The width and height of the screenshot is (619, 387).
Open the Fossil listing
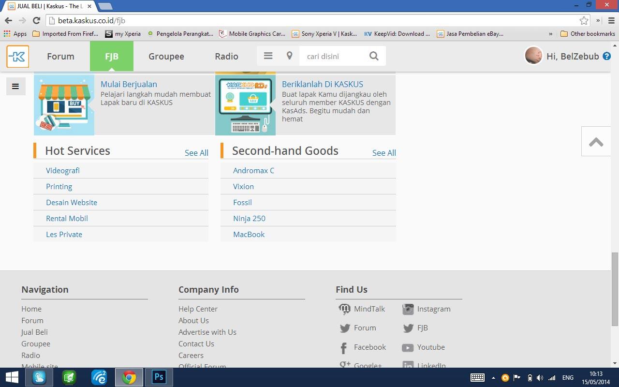click(x=242, y=202)
